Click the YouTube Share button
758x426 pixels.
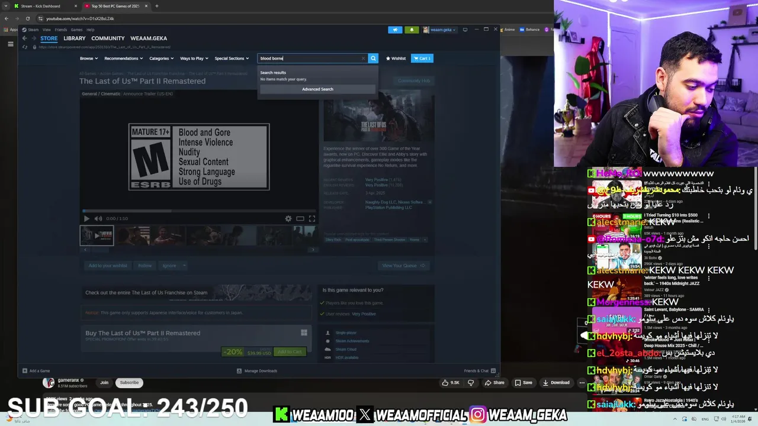(x=494, y=383)
